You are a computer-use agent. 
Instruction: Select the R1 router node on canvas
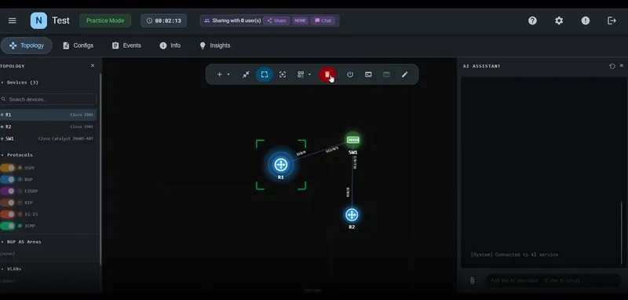[281, 165]
